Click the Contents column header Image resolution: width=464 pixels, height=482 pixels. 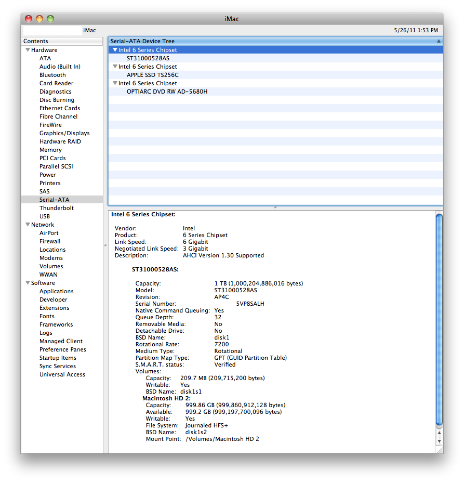[x=62, y=41]
